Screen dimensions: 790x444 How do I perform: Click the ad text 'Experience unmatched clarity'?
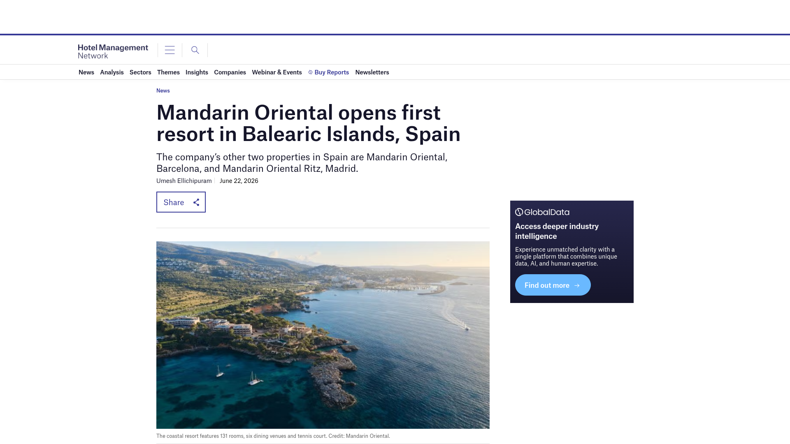click(566, 257)
